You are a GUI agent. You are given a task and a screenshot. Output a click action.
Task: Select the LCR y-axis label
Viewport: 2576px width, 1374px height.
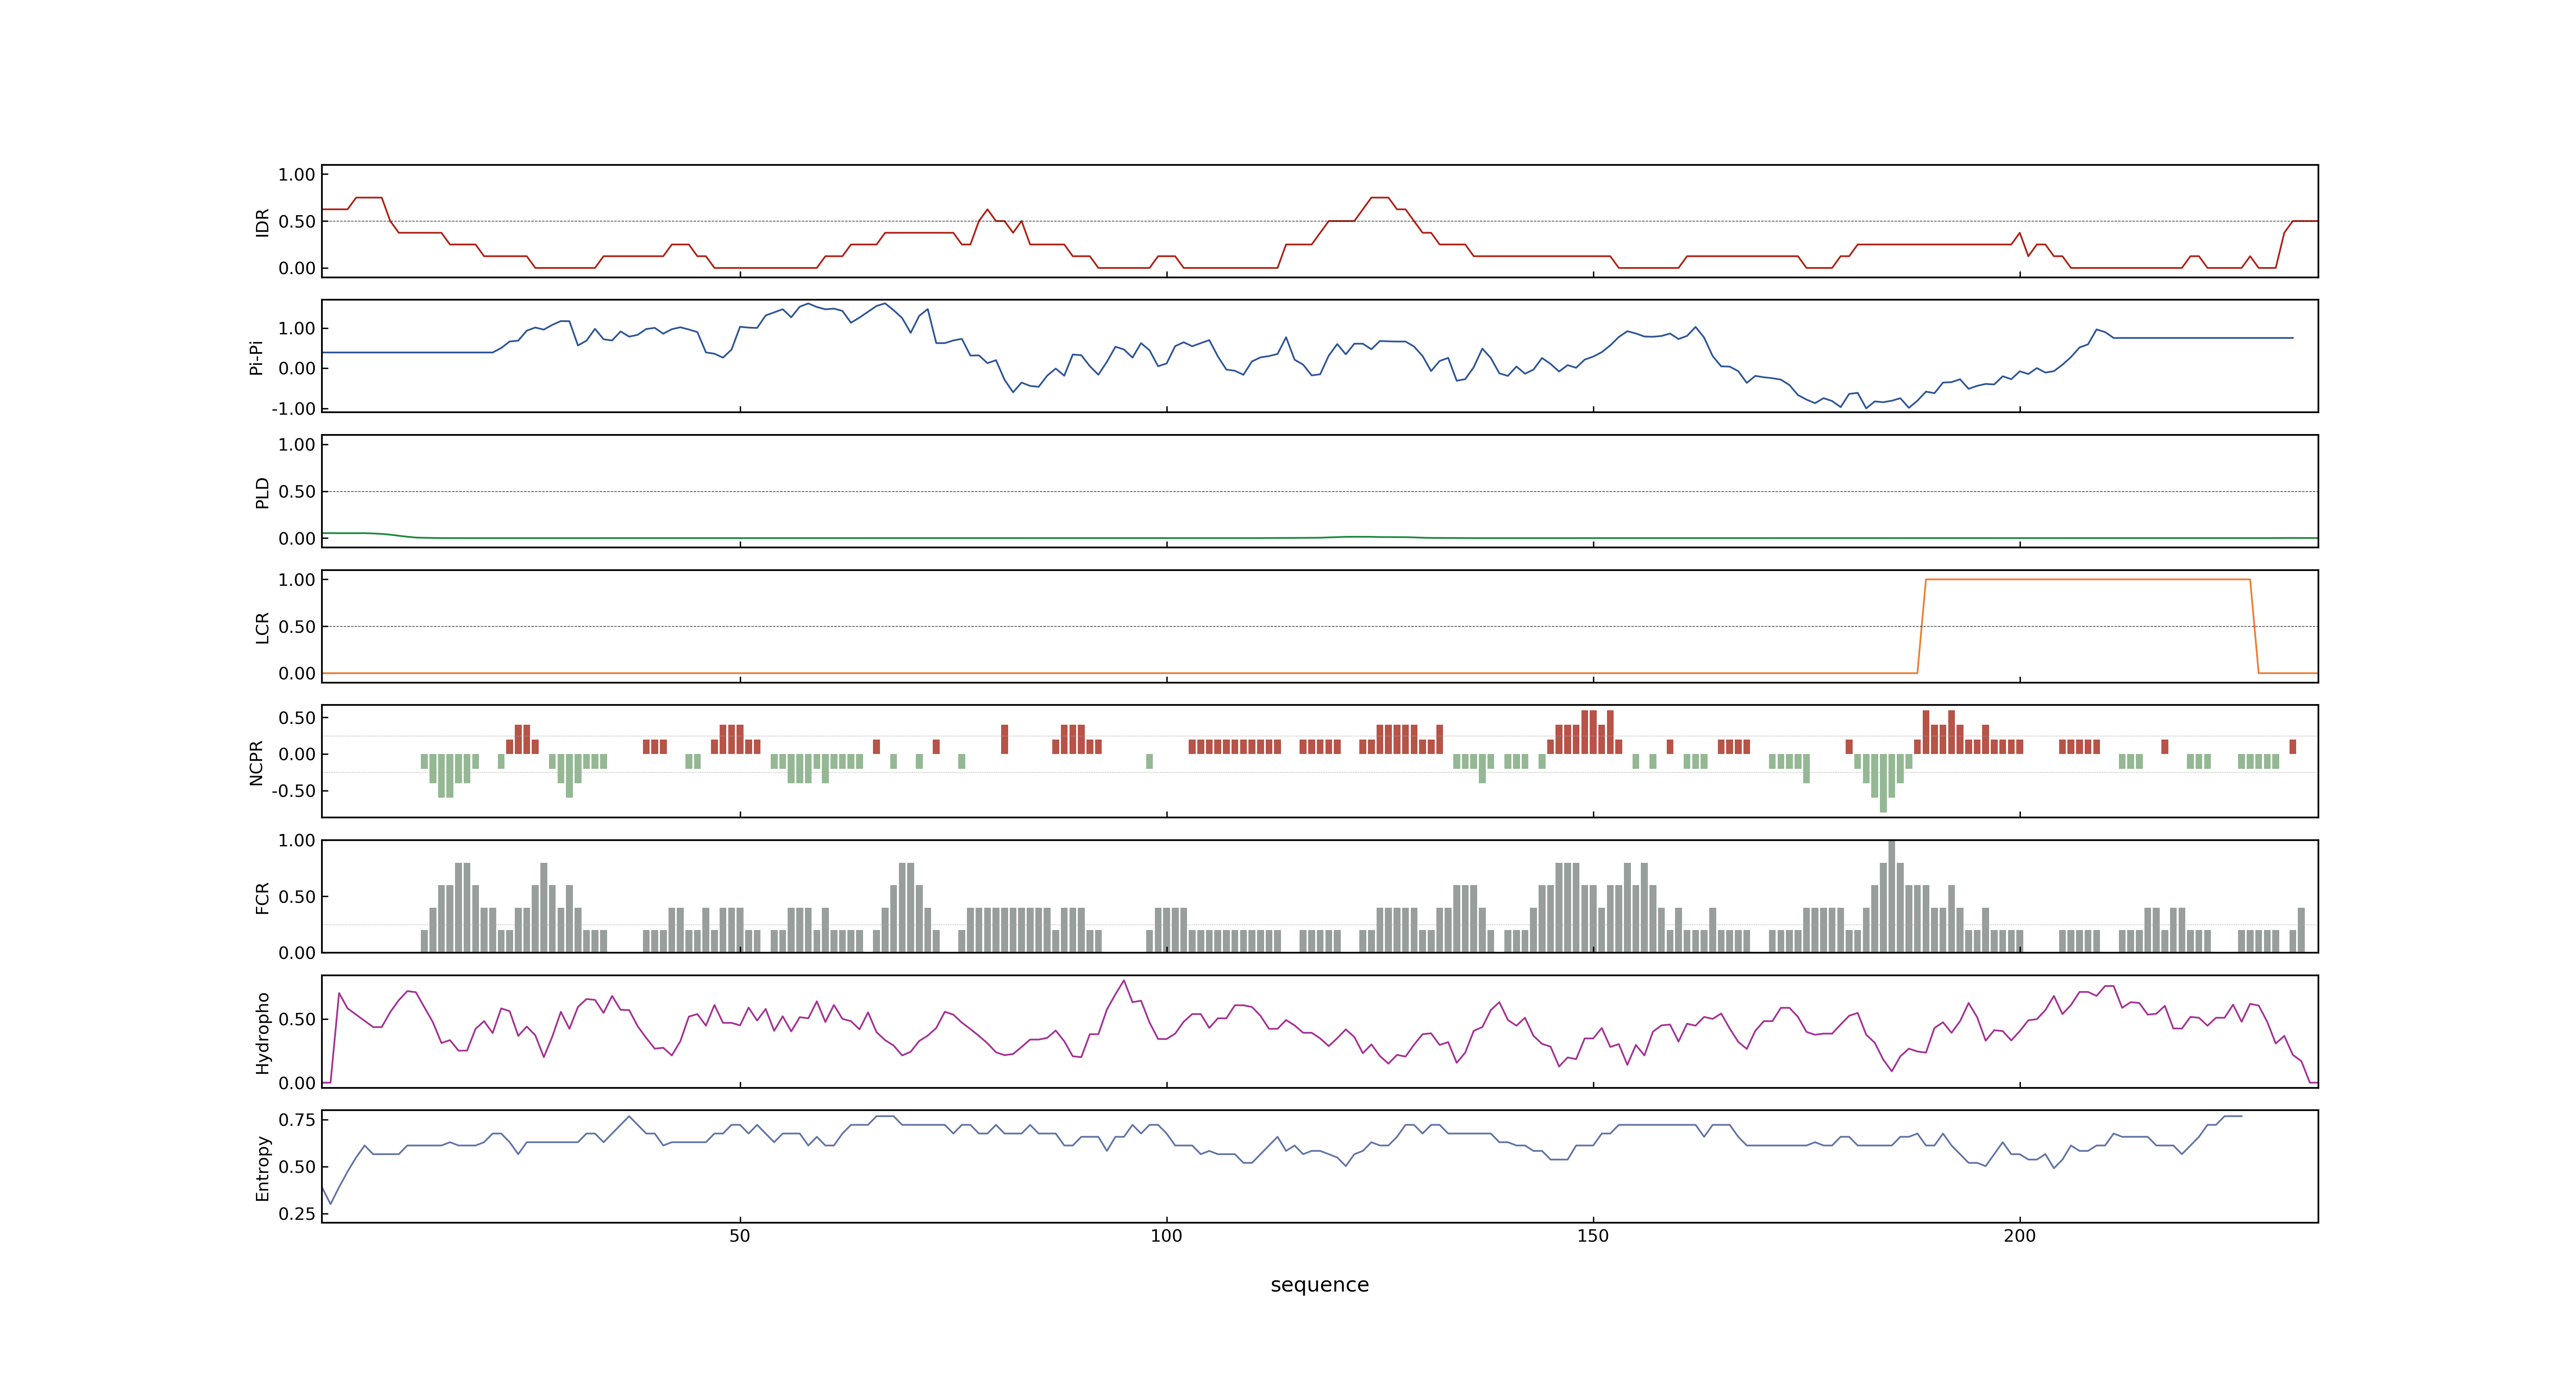(262, 627)
